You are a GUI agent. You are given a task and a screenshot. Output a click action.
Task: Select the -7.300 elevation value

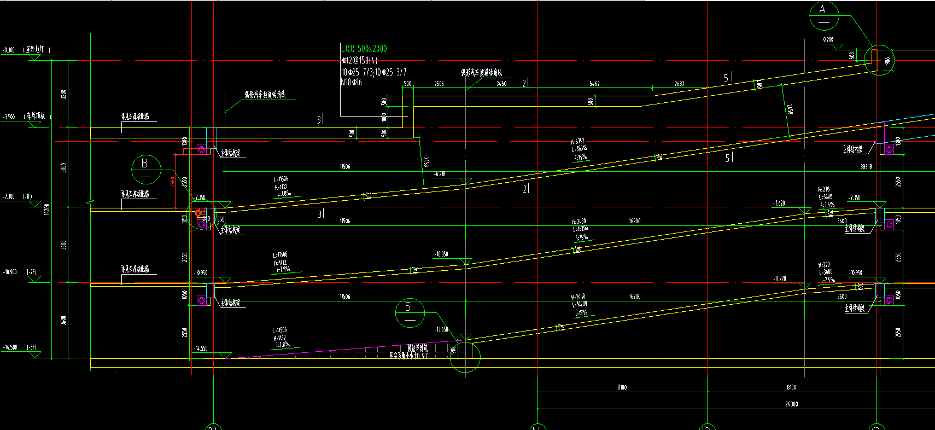tap(9, 196)
